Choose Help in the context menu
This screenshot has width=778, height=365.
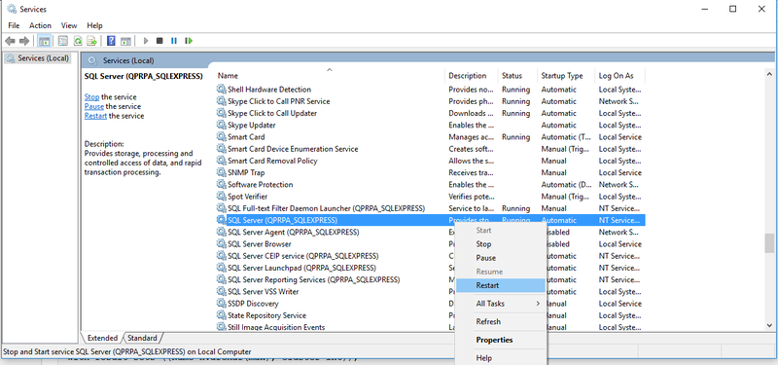(x=501, y=358)
